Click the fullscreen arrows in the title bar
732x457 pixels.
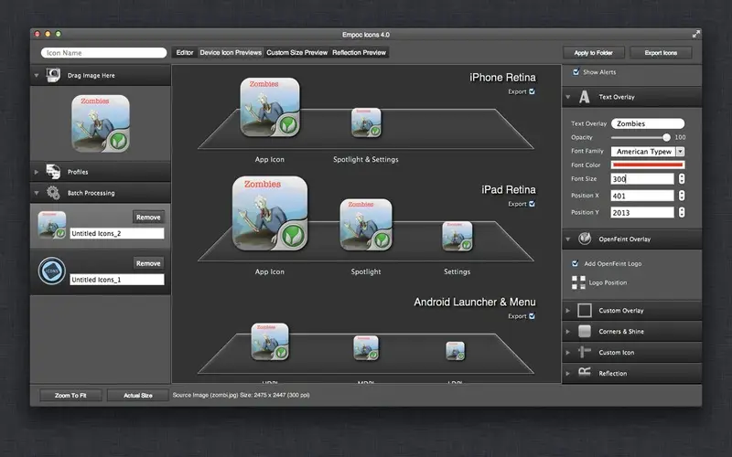pos(695,34)
